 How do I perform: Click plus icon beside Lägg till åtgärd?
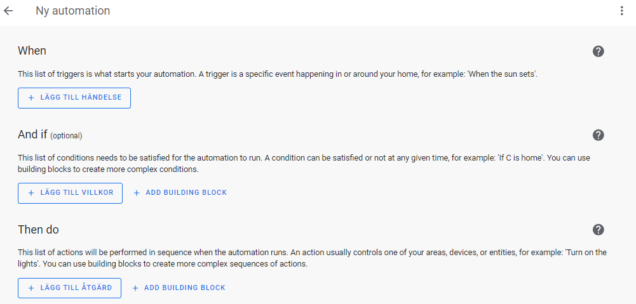(31, 288)
